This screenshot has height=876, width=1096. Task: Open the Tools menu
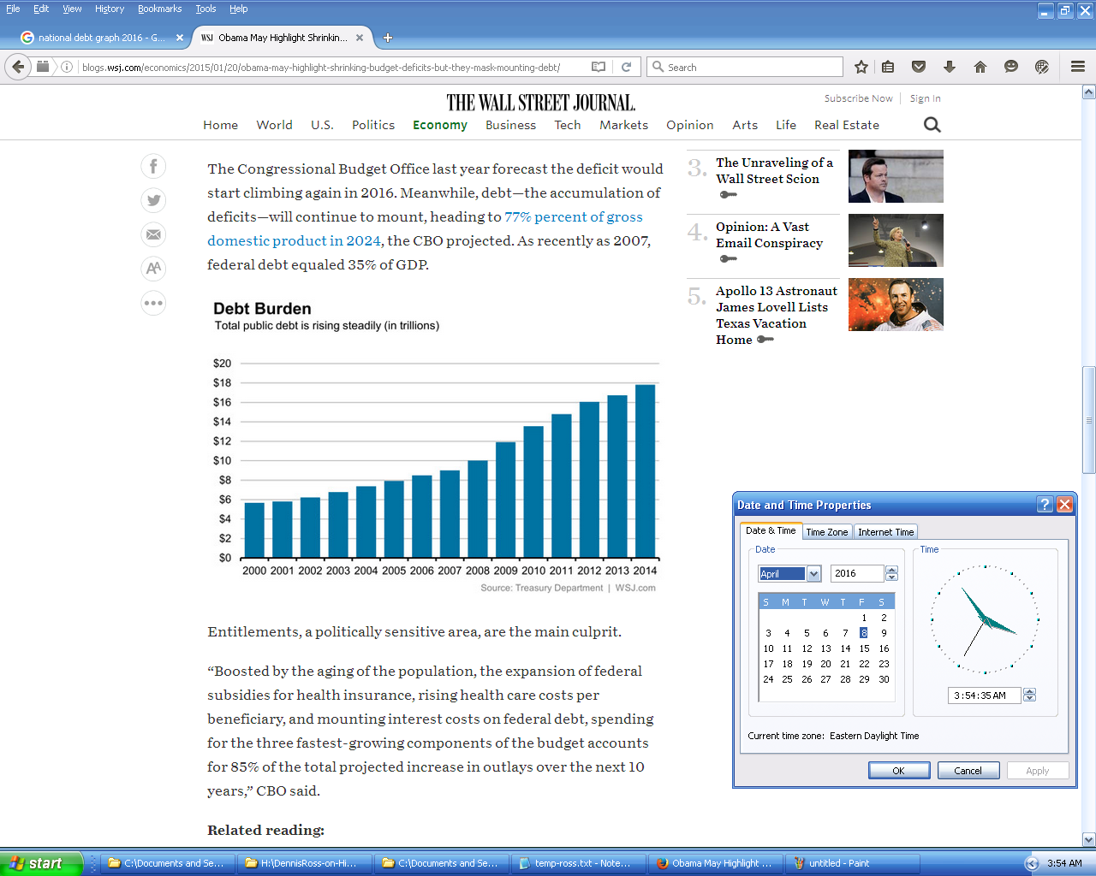(205, 9)
